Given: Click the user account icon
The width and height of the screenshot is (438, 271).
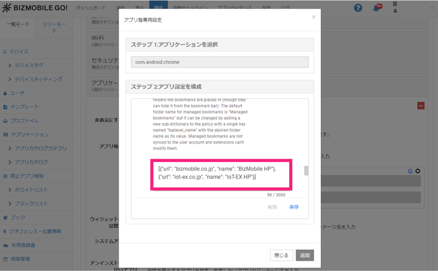Looking at the screenshot, I should [395, 7].
